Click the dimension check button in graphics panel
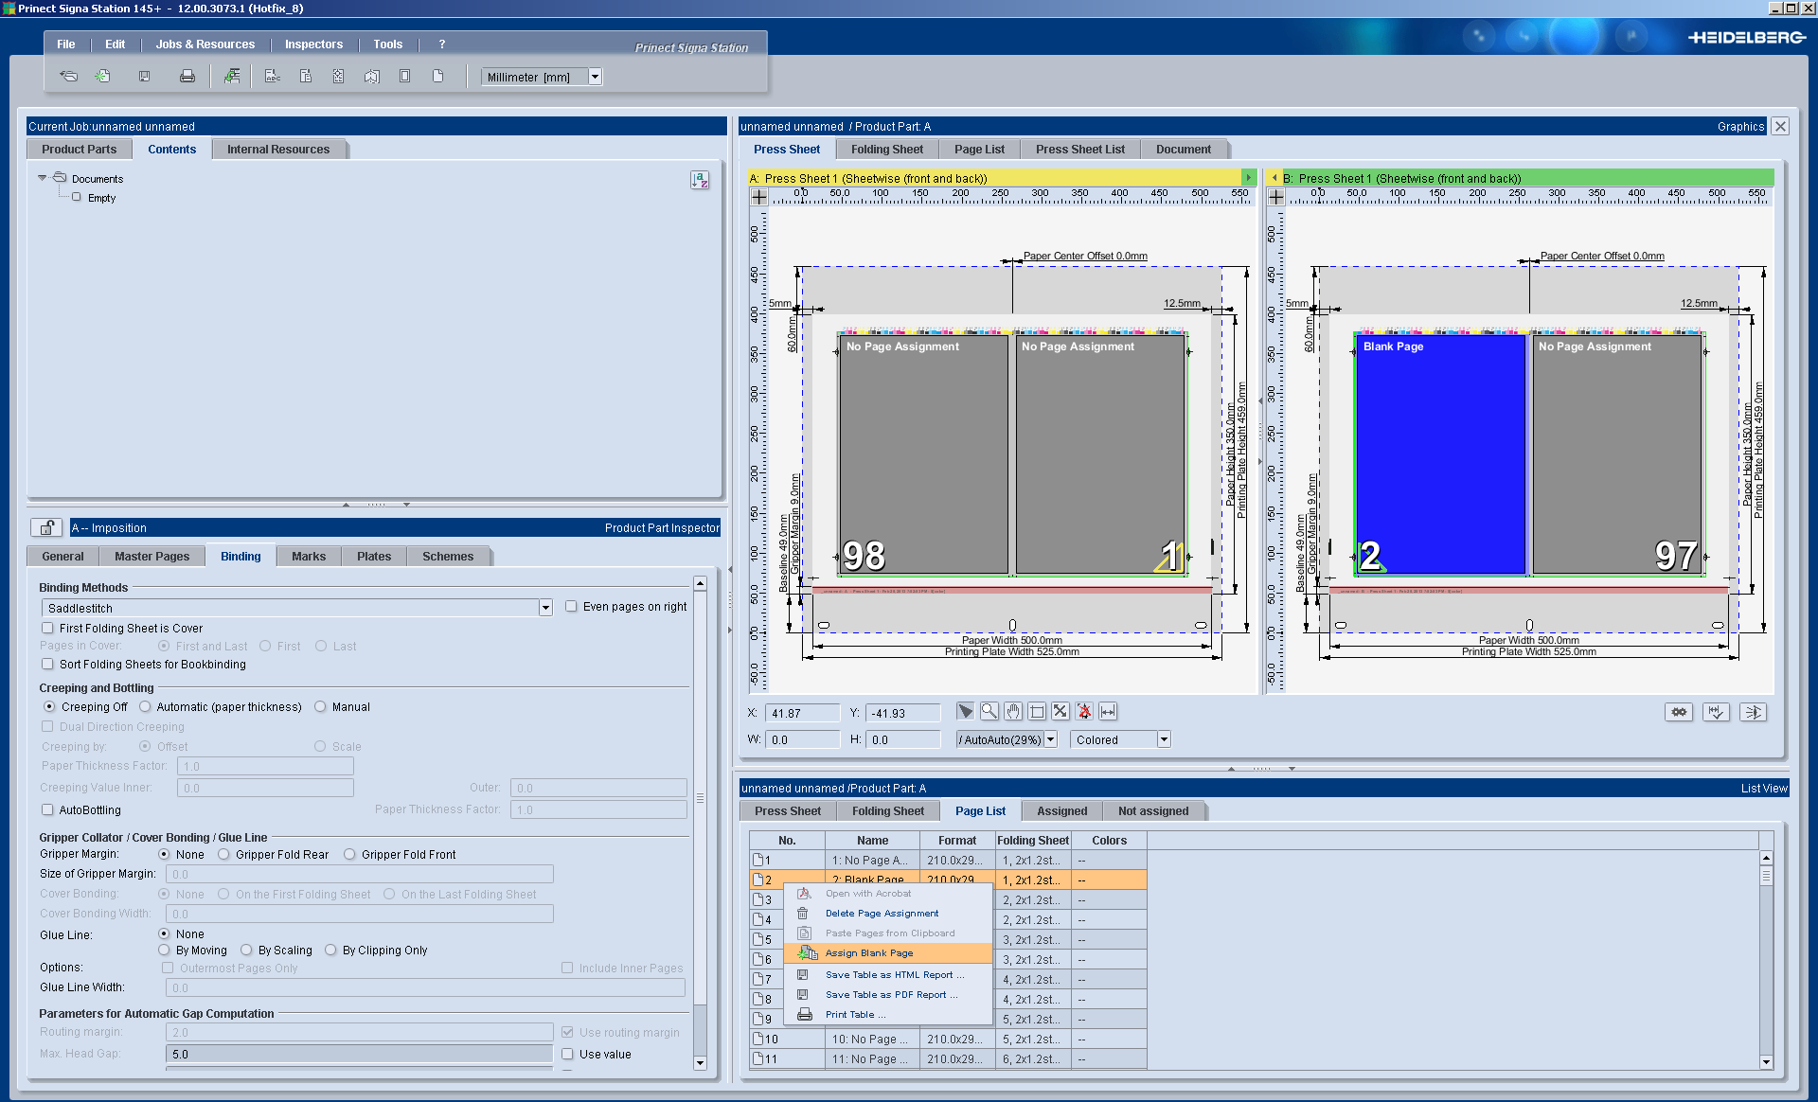The height and width of the screenshot is (1102, 1818). tap(1716, 712)
